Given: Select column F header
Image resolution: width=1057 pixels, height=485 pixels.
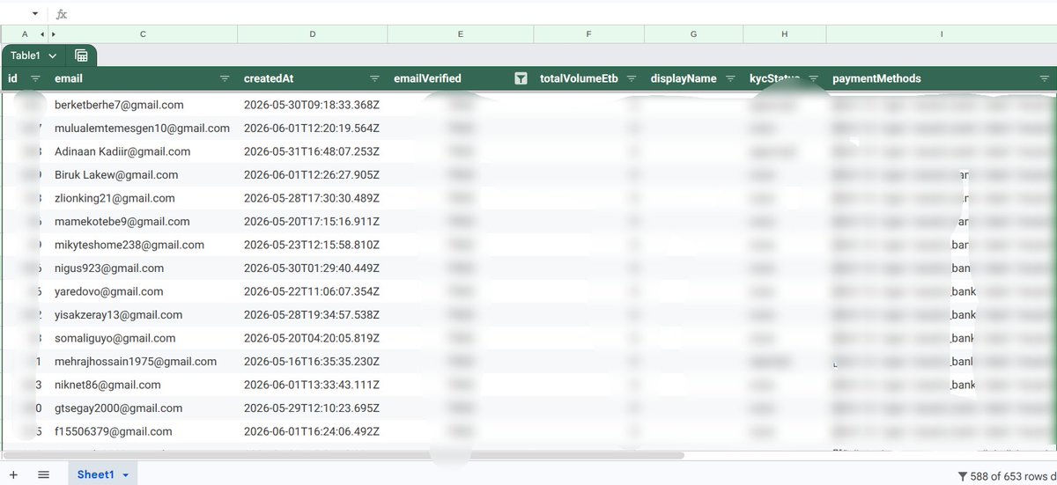Looking at the screenshot, I should pyautogui.click(x=589, y=34).
